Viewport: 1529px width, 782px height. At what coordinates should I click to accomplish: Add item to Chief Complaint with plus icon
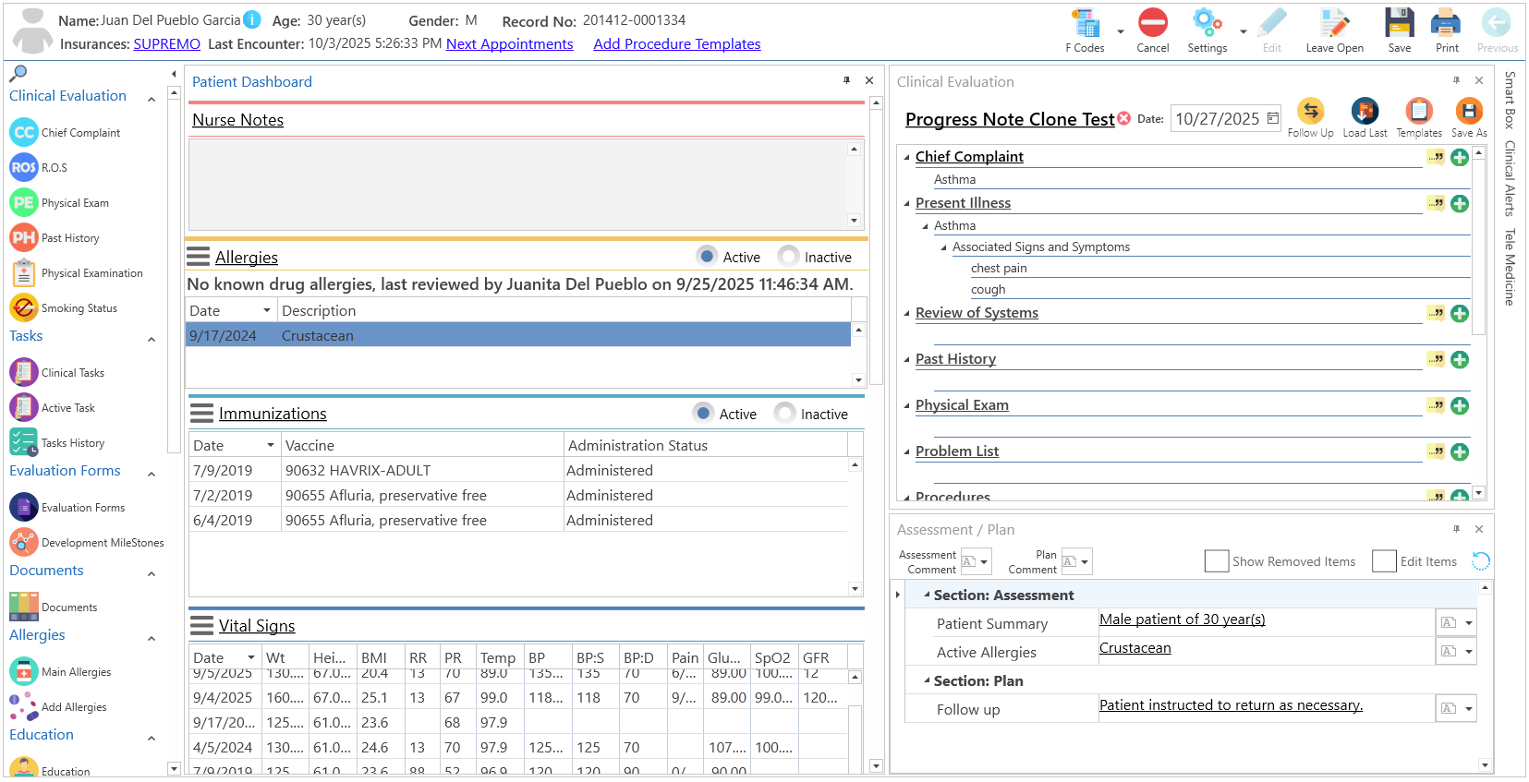tap(1460, 157)
